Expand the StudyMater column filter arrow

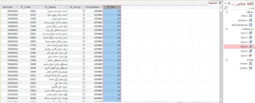[x=101, y=7]
